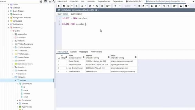The height and width of the screenshot is (110, 195).
Task: Click the connection status icon
Action: 58,10
